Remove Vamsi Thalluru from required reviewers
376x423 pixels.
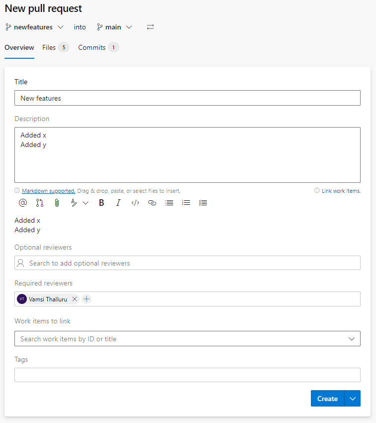tap(75, 299)
